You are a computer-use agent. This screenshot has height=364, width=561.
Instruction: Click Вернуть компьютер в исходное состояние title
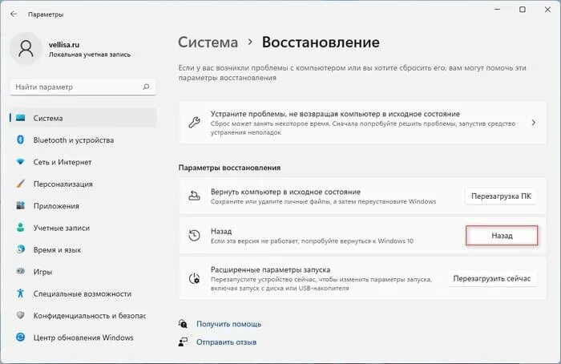(x=285, y=192)
